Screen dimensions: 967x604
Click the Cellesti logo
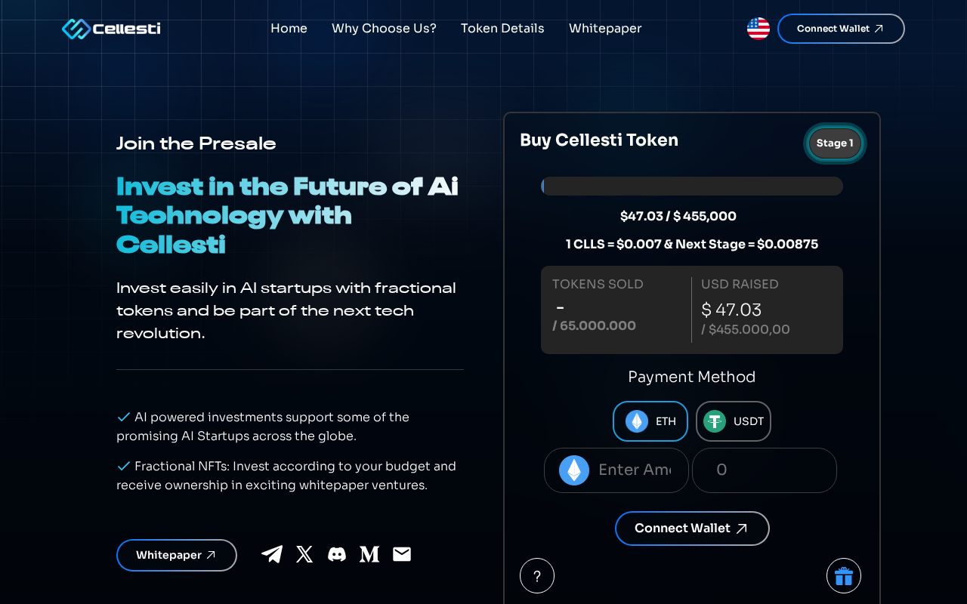click(x=111, y=29)
